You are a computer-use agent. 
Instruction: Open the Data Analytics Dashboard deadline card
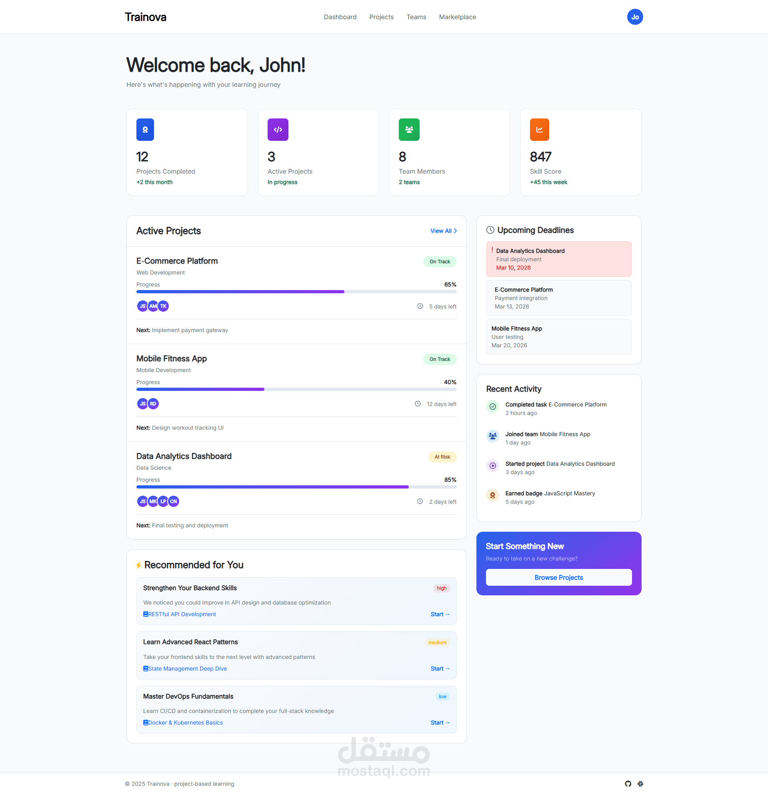point(558,259)
